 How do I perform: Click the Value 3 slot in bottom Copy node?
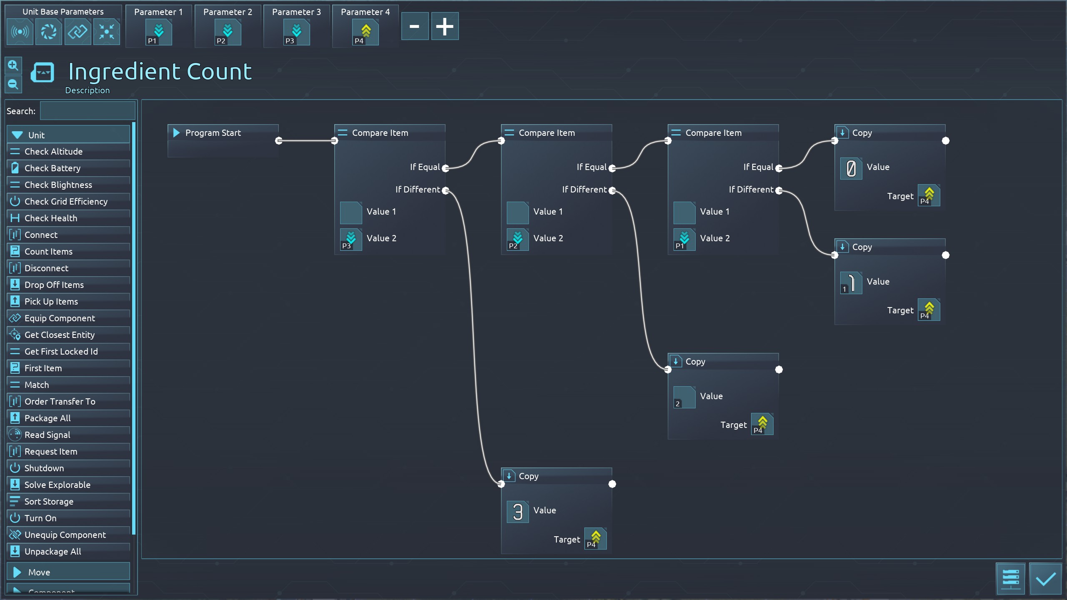pos(518,512)
